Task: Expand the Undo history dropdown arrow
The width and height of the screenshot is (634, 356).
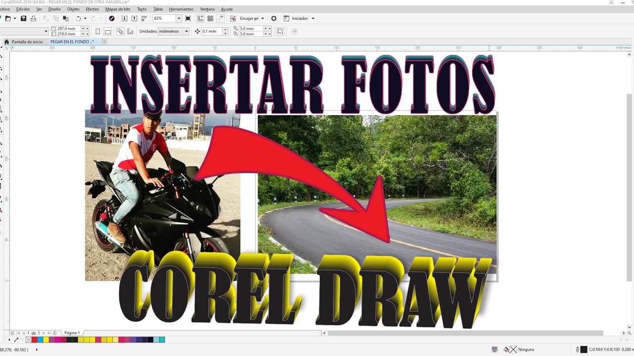Action: tap(85, 18)
